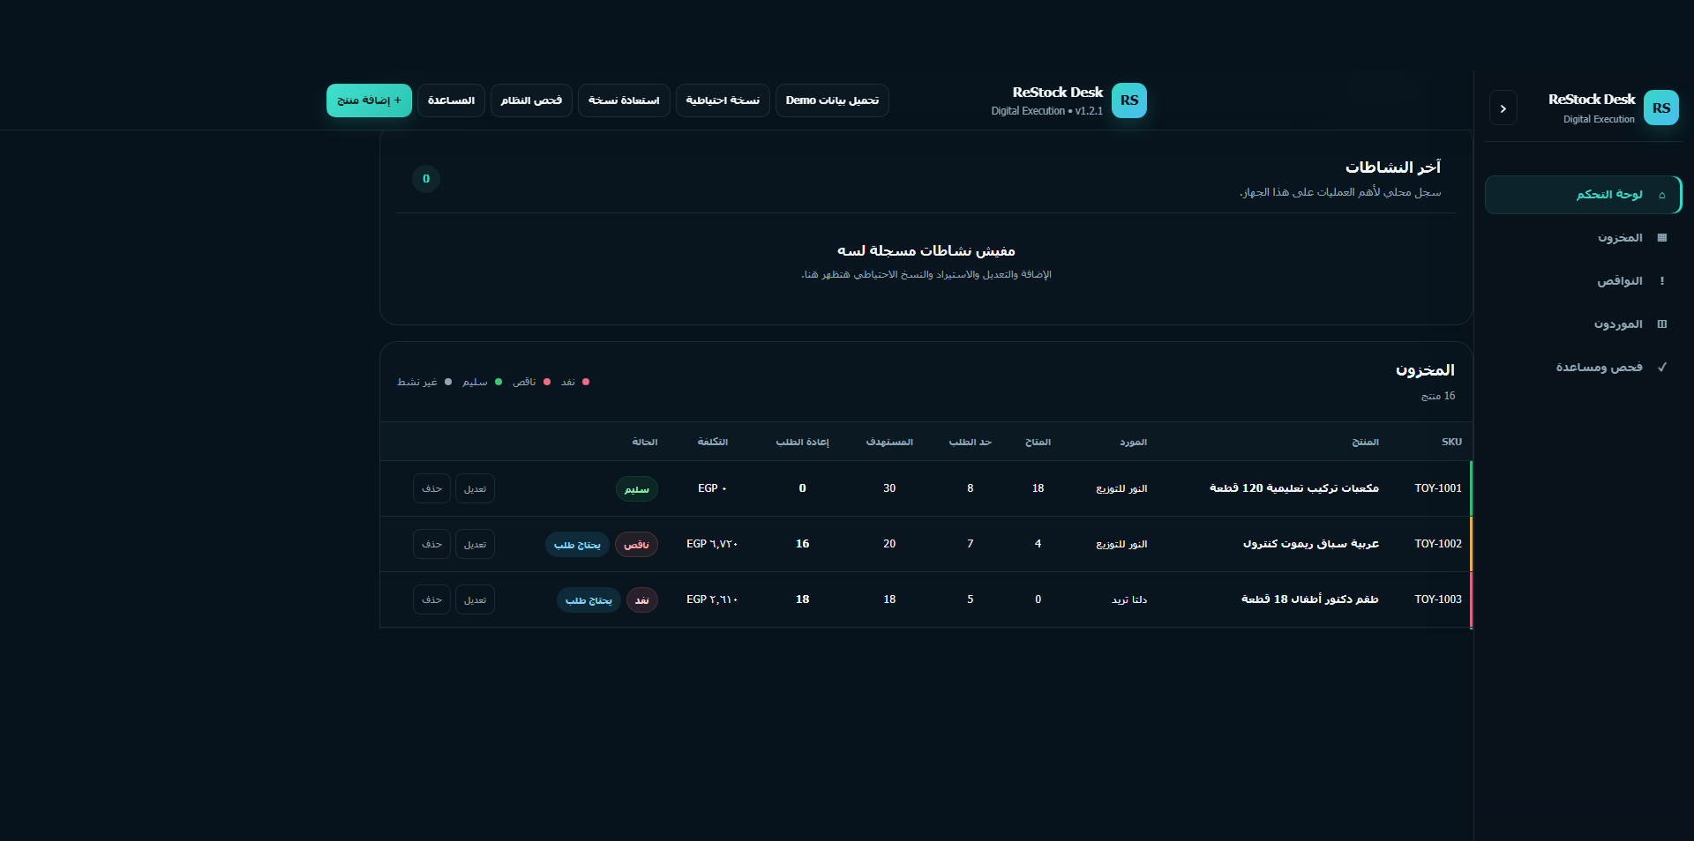Open المساعدة help button
Viewport: 1694px width, 841px height.
point(451,100)
